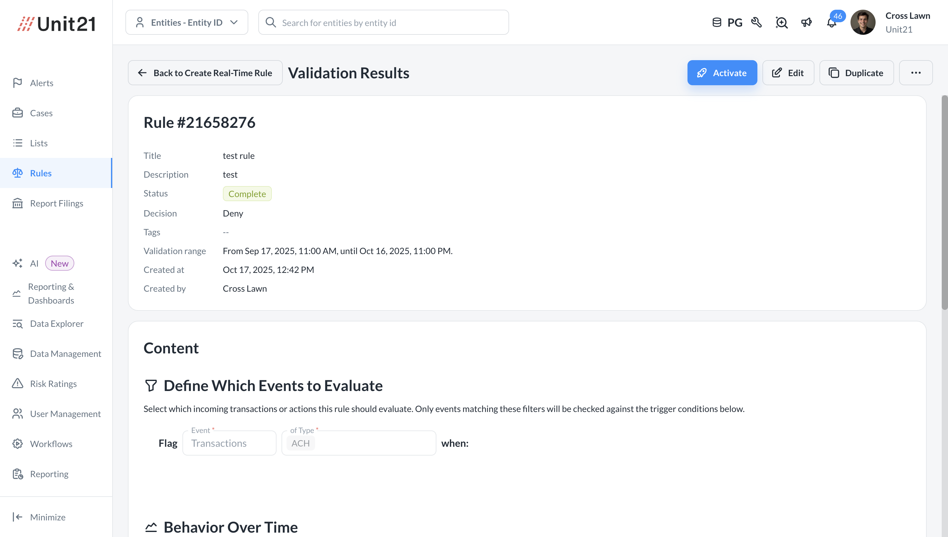Click the wrench tools icon

(x=756, y=23)
